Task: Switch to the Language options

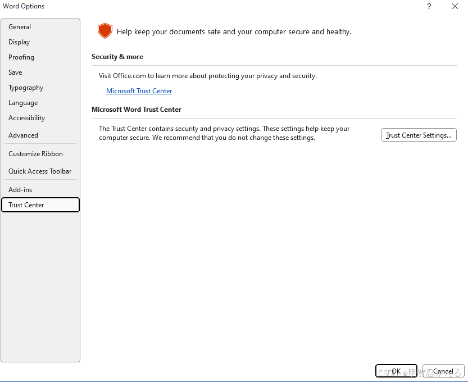Action: [x=40, y=103]
